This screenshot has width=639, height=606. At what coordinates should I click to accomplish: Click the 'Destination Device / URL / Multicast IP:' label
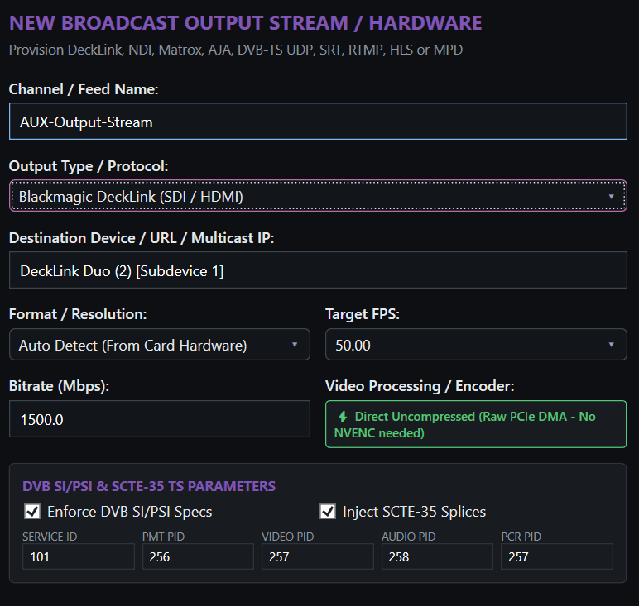click(142, 237)
